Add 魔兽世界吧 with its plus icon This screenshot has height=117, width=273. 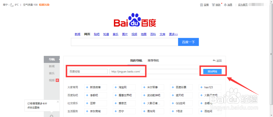[116, 95]
